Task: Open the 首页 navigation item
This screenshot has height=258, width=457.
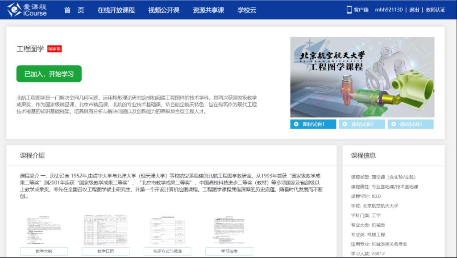Action: point(74,10)
